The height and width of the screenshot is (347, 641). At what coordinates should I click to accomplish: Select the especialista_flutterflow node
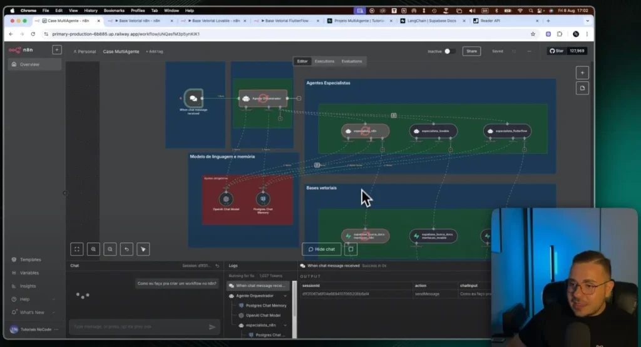pos(507,131)
